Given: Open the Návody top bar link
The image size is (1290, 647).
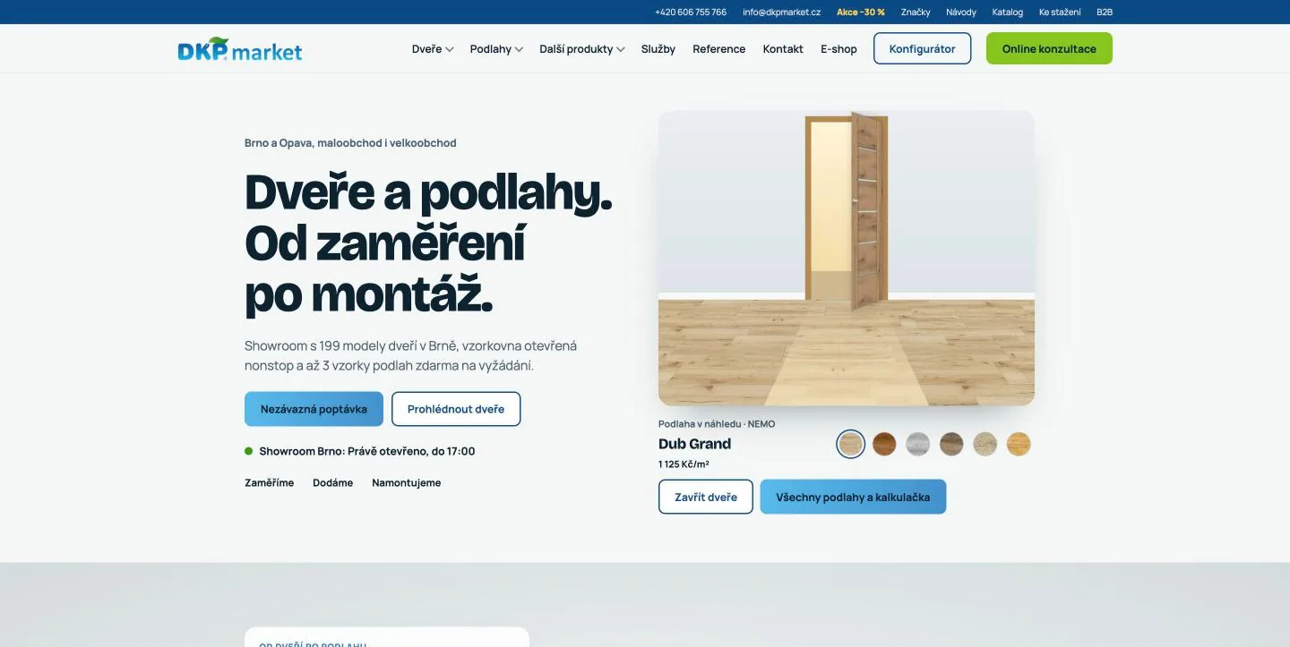Looking at the screenshot, I should 961,12.
